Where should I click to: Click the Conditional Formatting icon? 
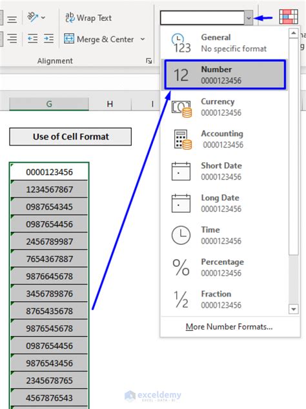(x=289, y=17)
